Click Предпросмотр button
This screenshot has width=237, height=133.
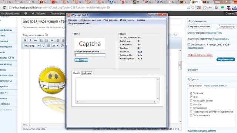pyautogui.click(x=227, y=27)
